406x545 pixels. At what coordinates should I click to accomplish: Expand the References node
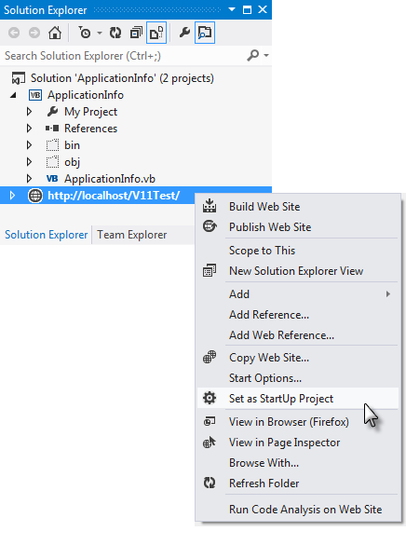click(30, 129)
